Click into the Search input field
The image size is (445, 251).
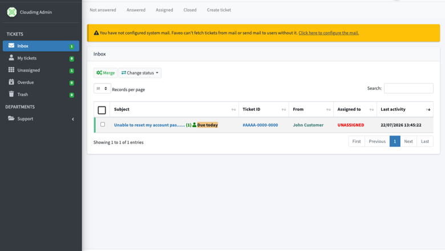click(408, 88)
